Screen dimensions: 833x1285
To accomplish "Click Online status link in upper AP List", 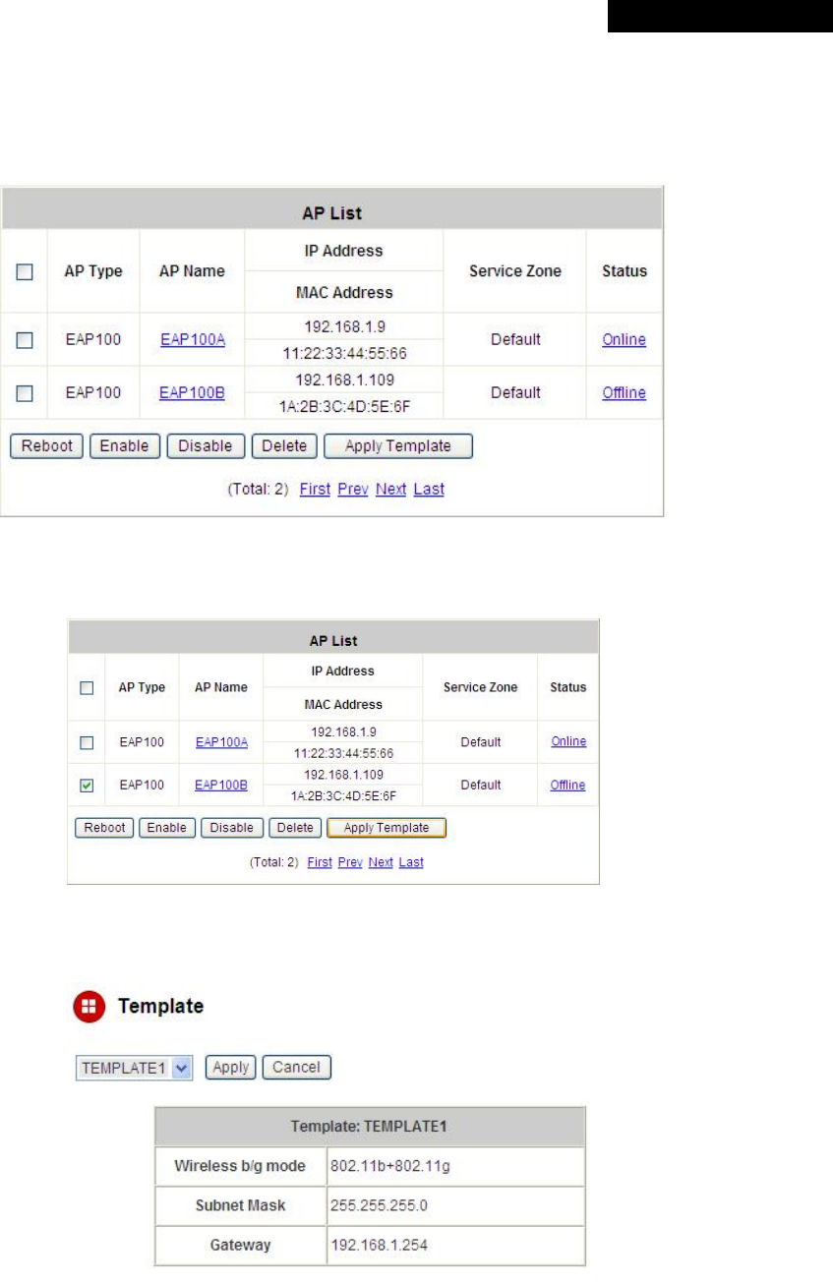I will (625, 340).
